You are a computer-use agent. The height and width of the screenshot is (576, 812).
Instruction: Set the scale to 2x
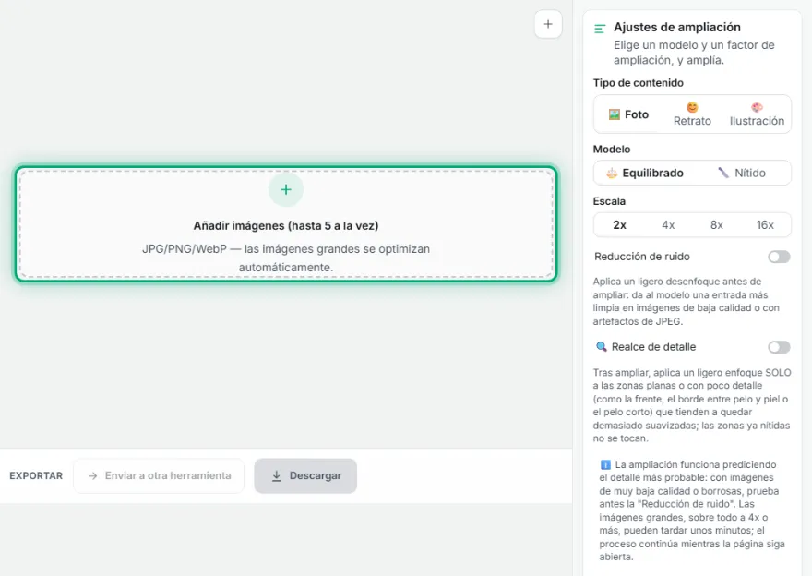619,225
